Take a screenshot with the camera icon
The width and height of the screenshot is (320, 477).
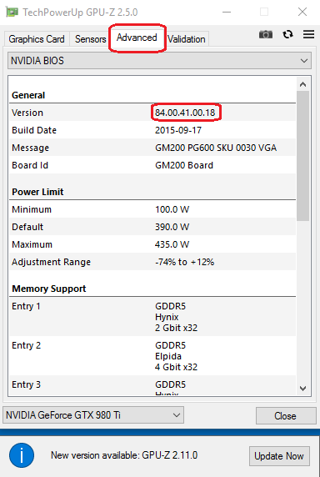click(266, 34)
